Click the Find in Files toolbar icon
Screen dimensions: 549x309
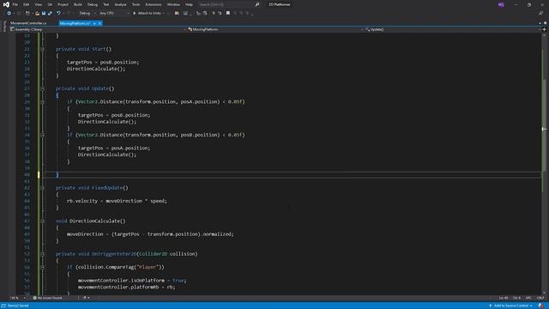click(x=177, y=13)
